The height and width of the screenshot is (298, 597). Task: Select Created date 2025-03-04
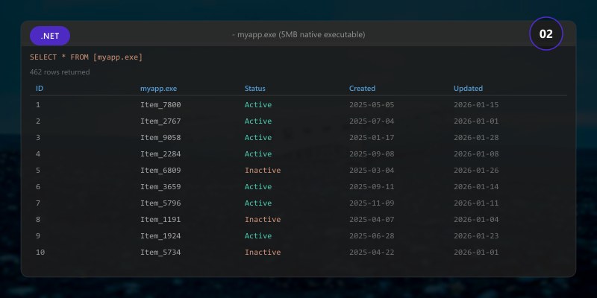[x=372, y=170]
